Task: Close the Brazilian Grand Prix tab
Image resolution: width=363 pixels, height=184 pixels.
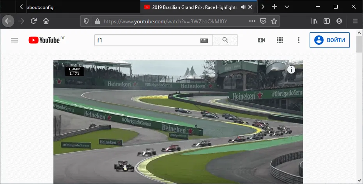Action: [x=250, y=7]
